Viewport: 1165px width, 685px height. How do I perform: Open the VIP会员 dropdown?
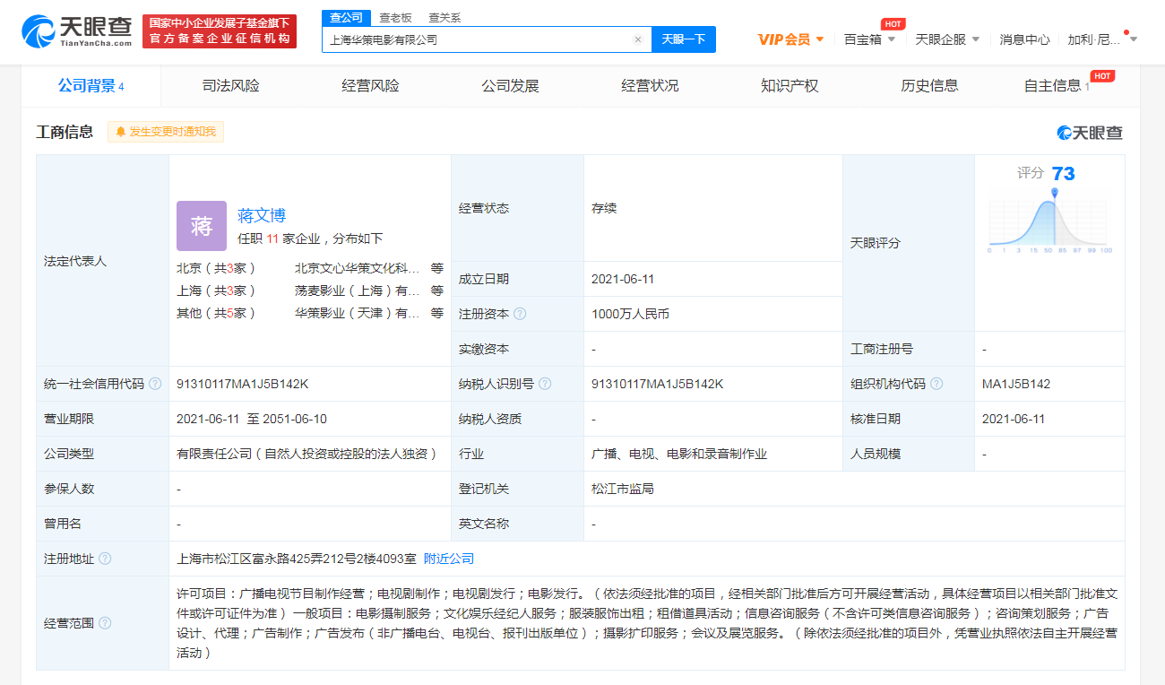[790, 39]
